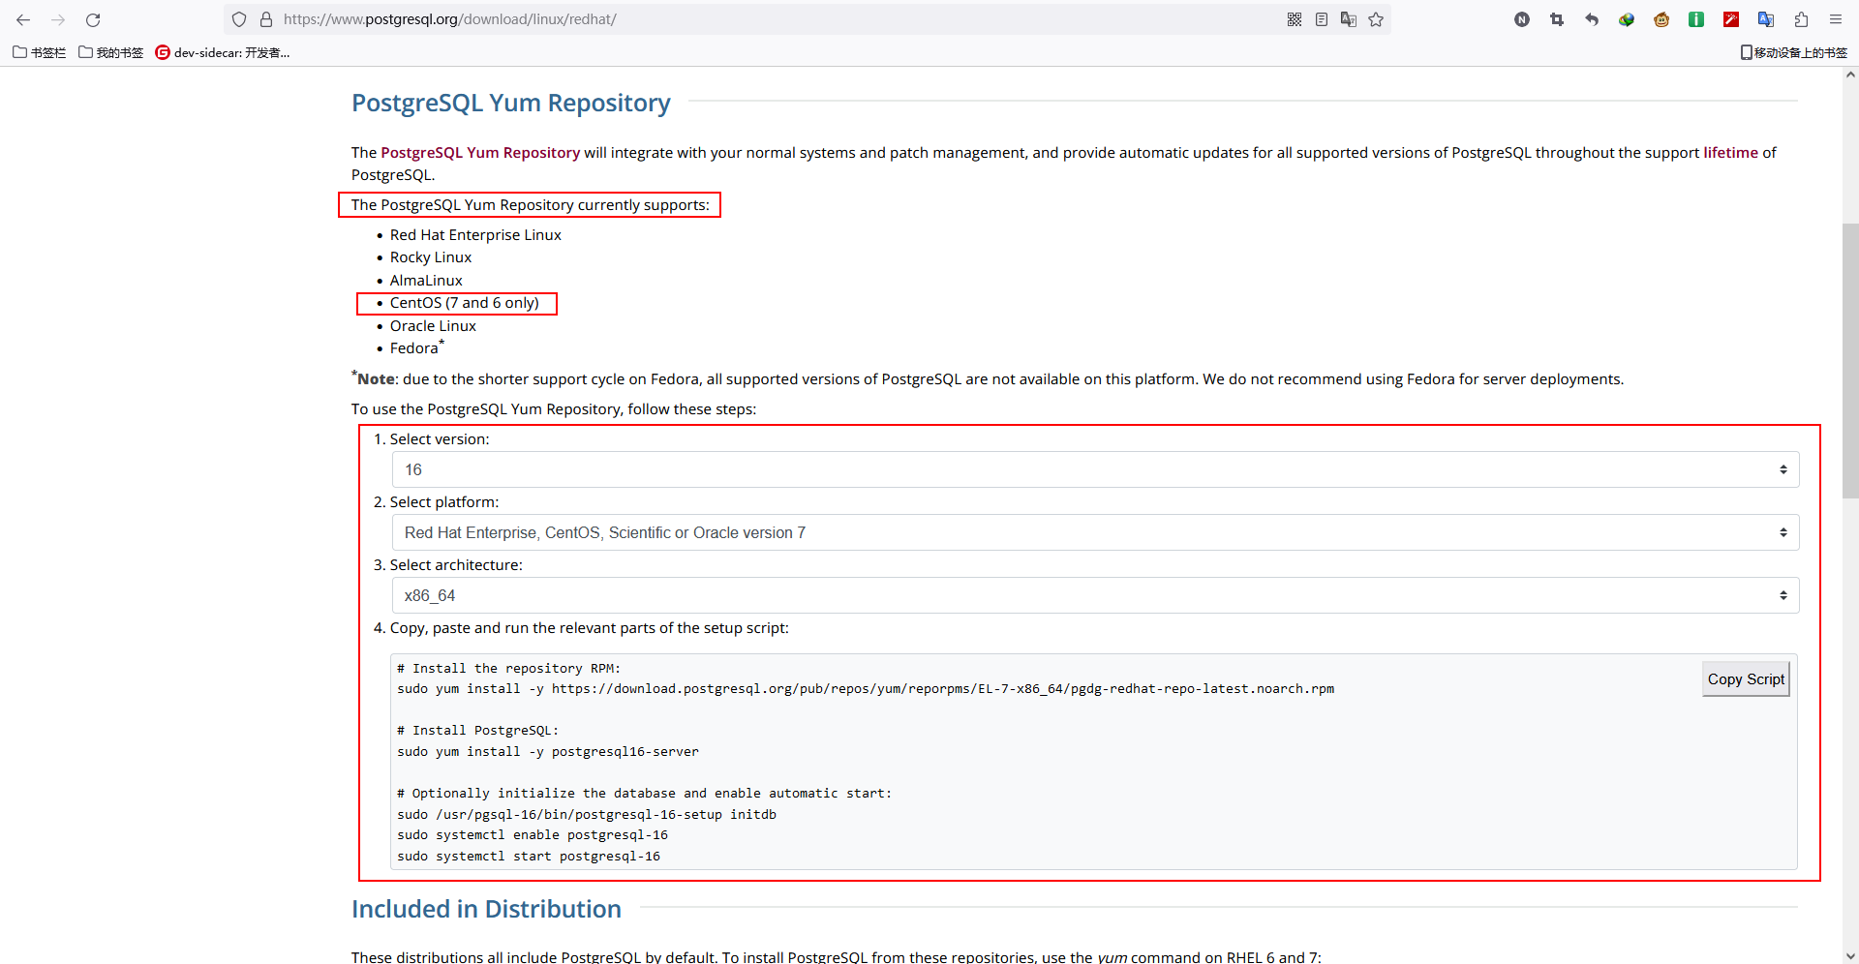Open the QR code icon in address bar
This screenshot has width=1859, height=964.
pos(1295,19)
